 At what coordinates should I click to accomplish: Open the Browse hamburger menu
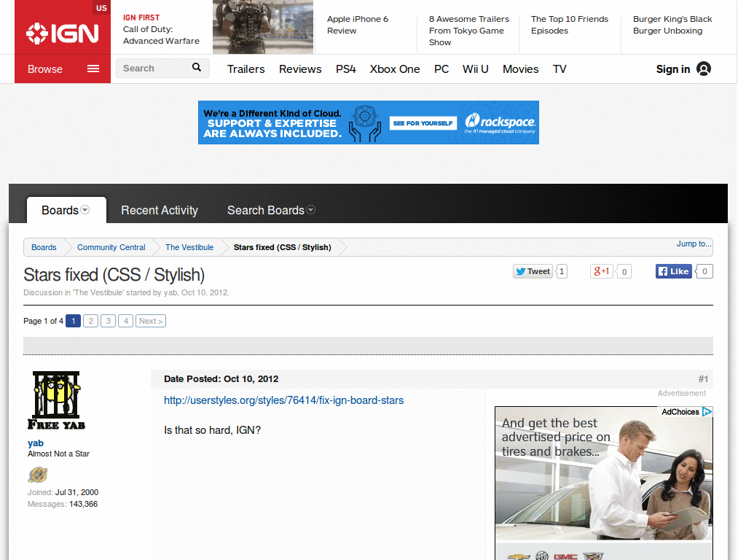tap(93, 69)
